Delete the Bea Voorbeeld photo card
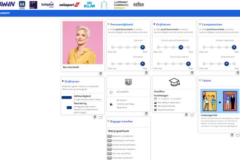 coord(100,73)
